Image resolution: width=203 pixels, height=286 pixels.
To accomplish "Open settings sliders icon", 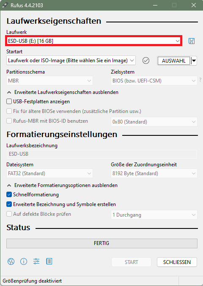I will (36, 261).
